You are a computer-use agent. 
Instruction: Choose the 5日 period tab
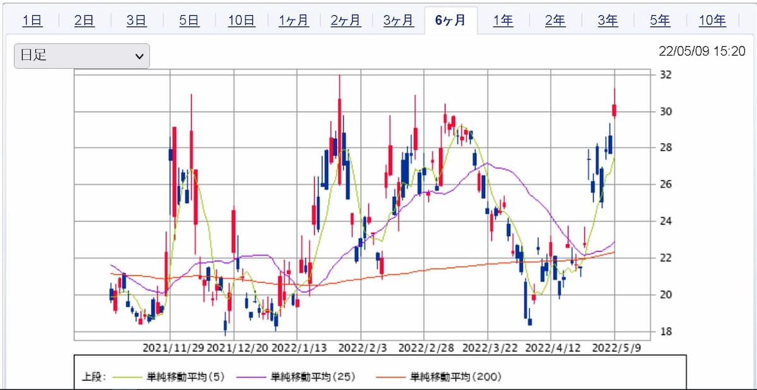click(x=189, y=20)
